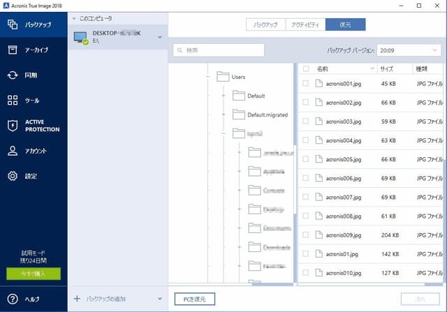Check the box for acronis001.jpg
447x312 pixels.
click(x=305, y=83)
